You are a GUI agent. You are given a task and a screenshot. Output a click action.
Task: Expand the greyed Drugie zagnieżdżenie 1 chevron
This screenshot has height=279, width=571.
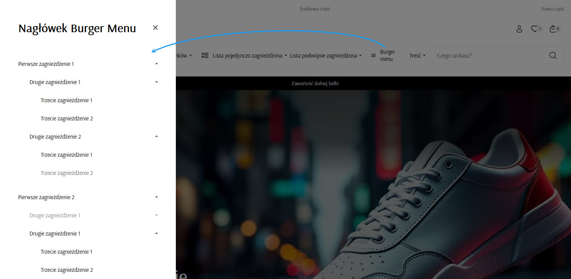tap(157, 215)
